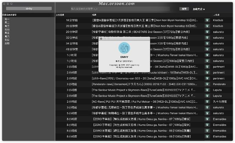
Task: Click the 加载完成 status text
Action: click(x=199, y=9)
